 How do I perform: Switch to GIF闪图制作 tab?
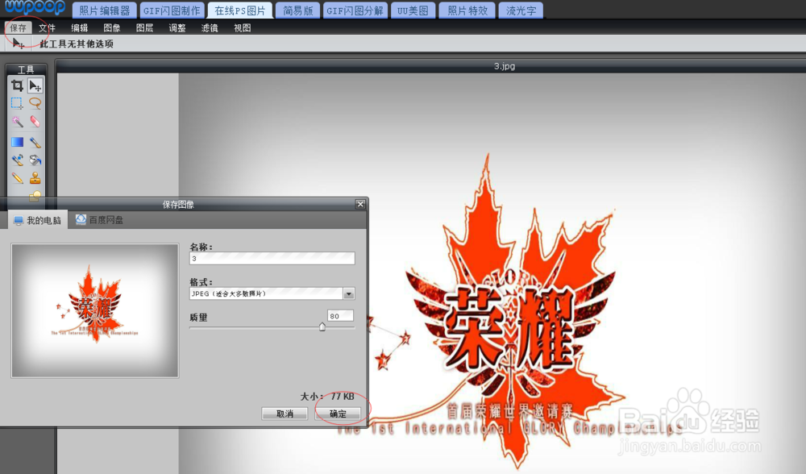pos(172,10)
